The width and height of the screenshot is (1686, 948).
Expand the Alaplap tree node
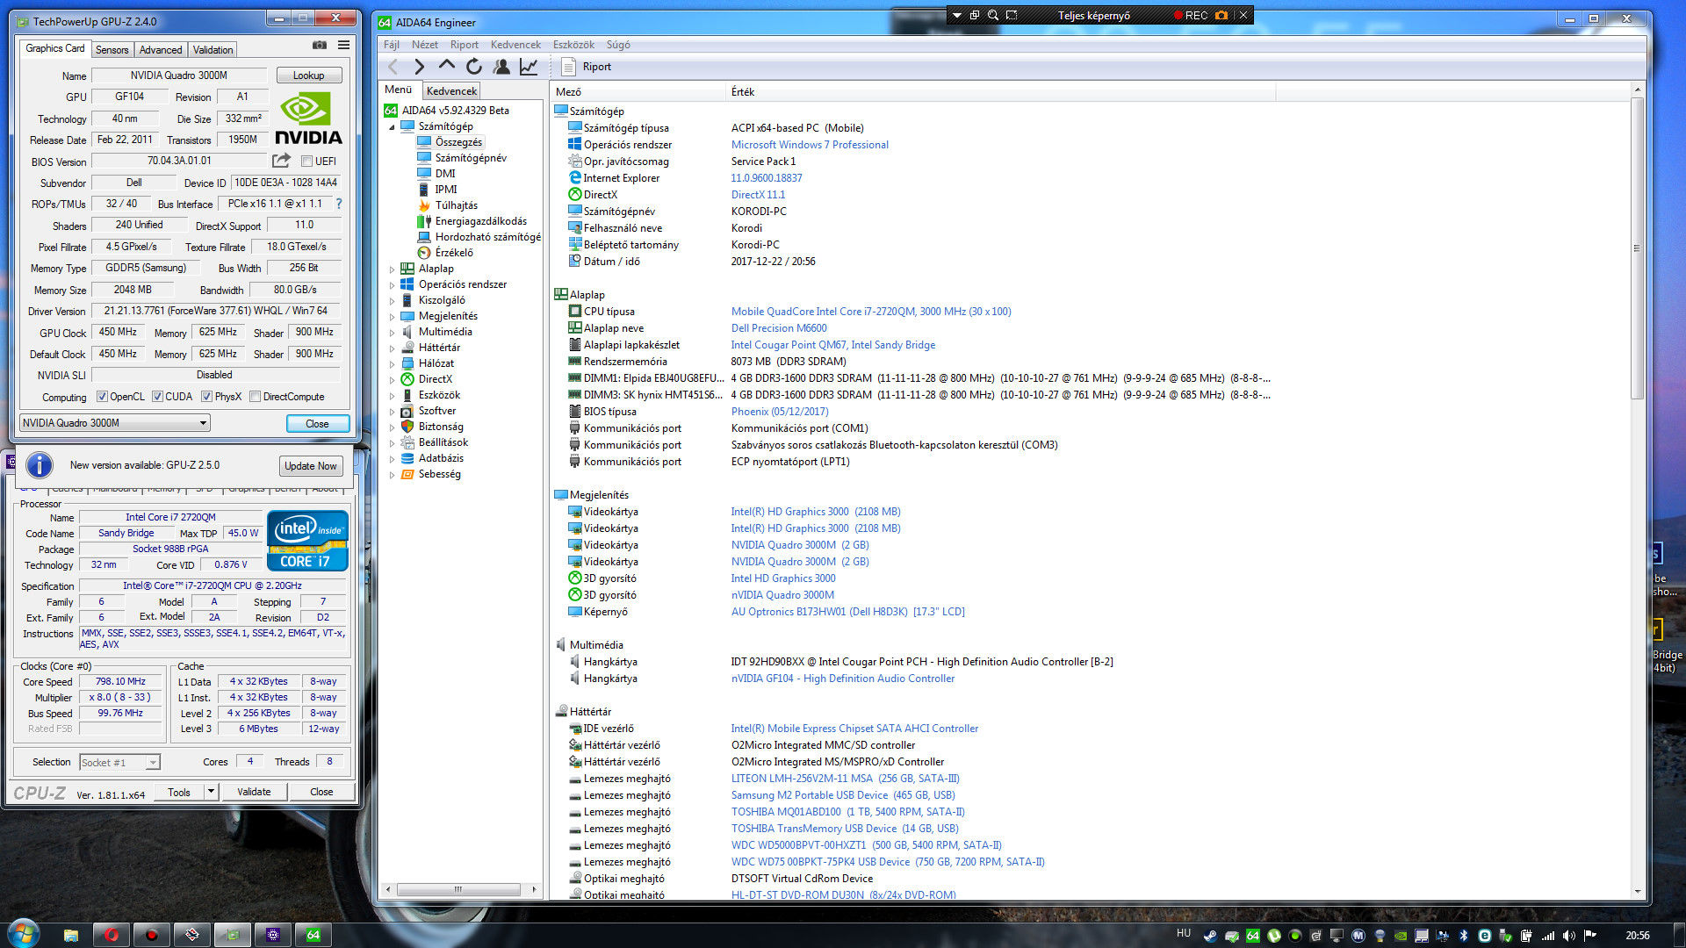[x=393, y=269]
